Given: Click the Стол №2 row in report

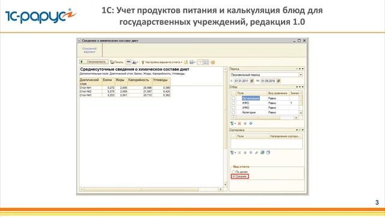Looking at the screenshot, I should click(x=125, y=91).
